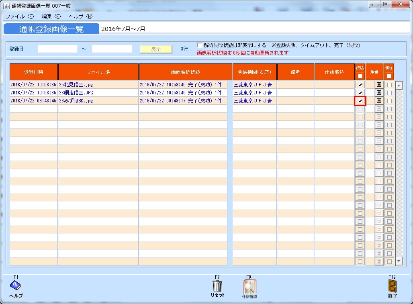Image resolution: width=413 pixels, height=304 pixels.
Task: Uncheck 読込 for the 25北見信金.jpg row
Action: click(360, 85)
